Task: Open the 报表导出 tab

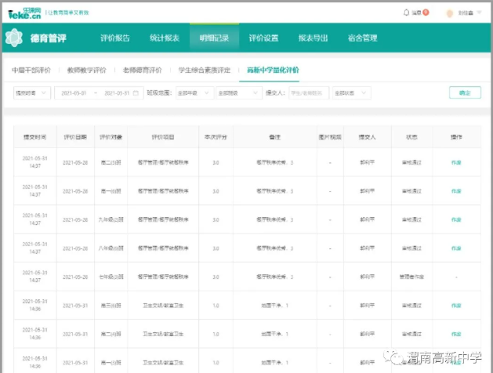Action: [314, 38]
